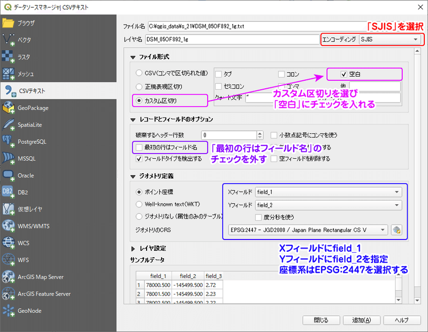Click the cell value 78000.500

[x=158, y=285]
